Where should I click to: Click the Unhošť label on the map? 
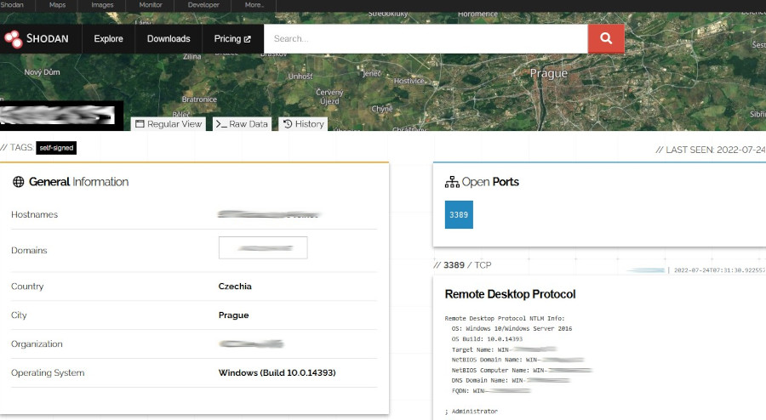pos(300,77)
